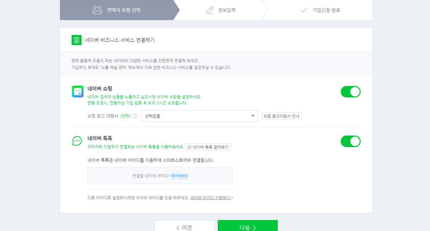Click the checkmark icon in 가입신청 완료
Viewport: 430px width, 231px height.
tap(304, 10)
